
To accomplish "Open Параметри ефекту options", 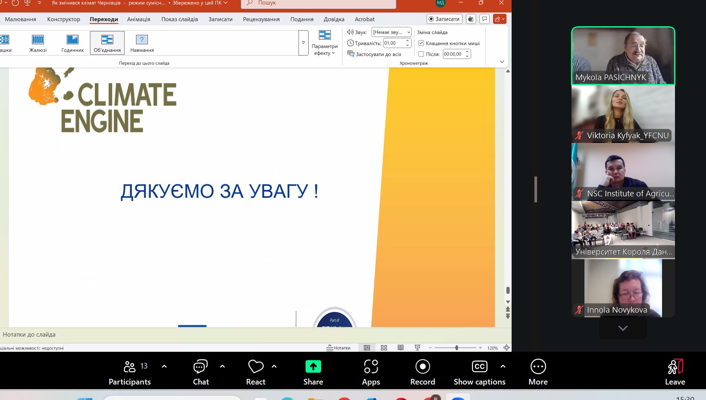I will point(325,43).
